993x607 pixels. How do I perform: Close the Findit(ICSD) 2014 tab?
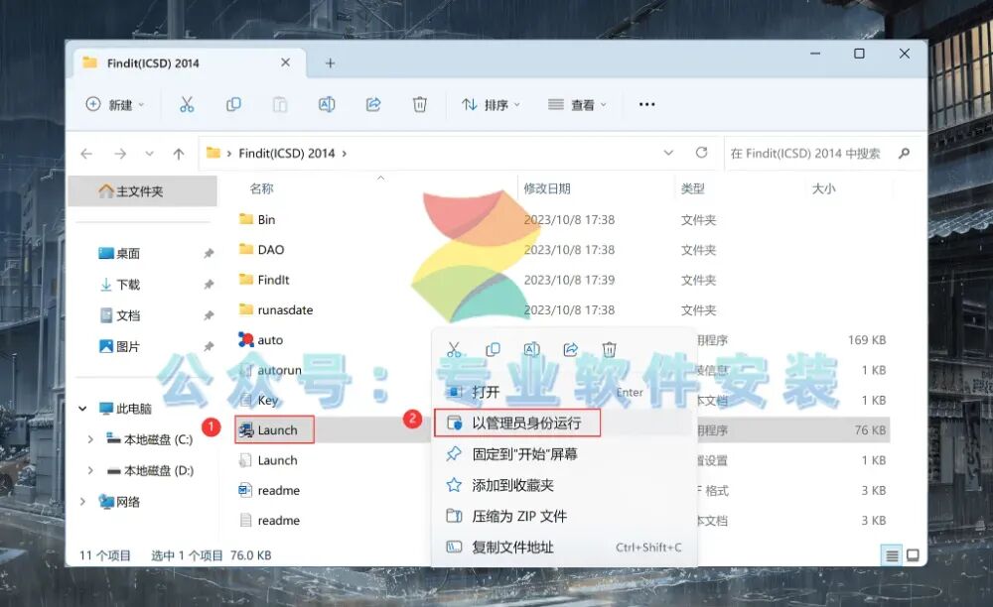[x=285, y=62]
